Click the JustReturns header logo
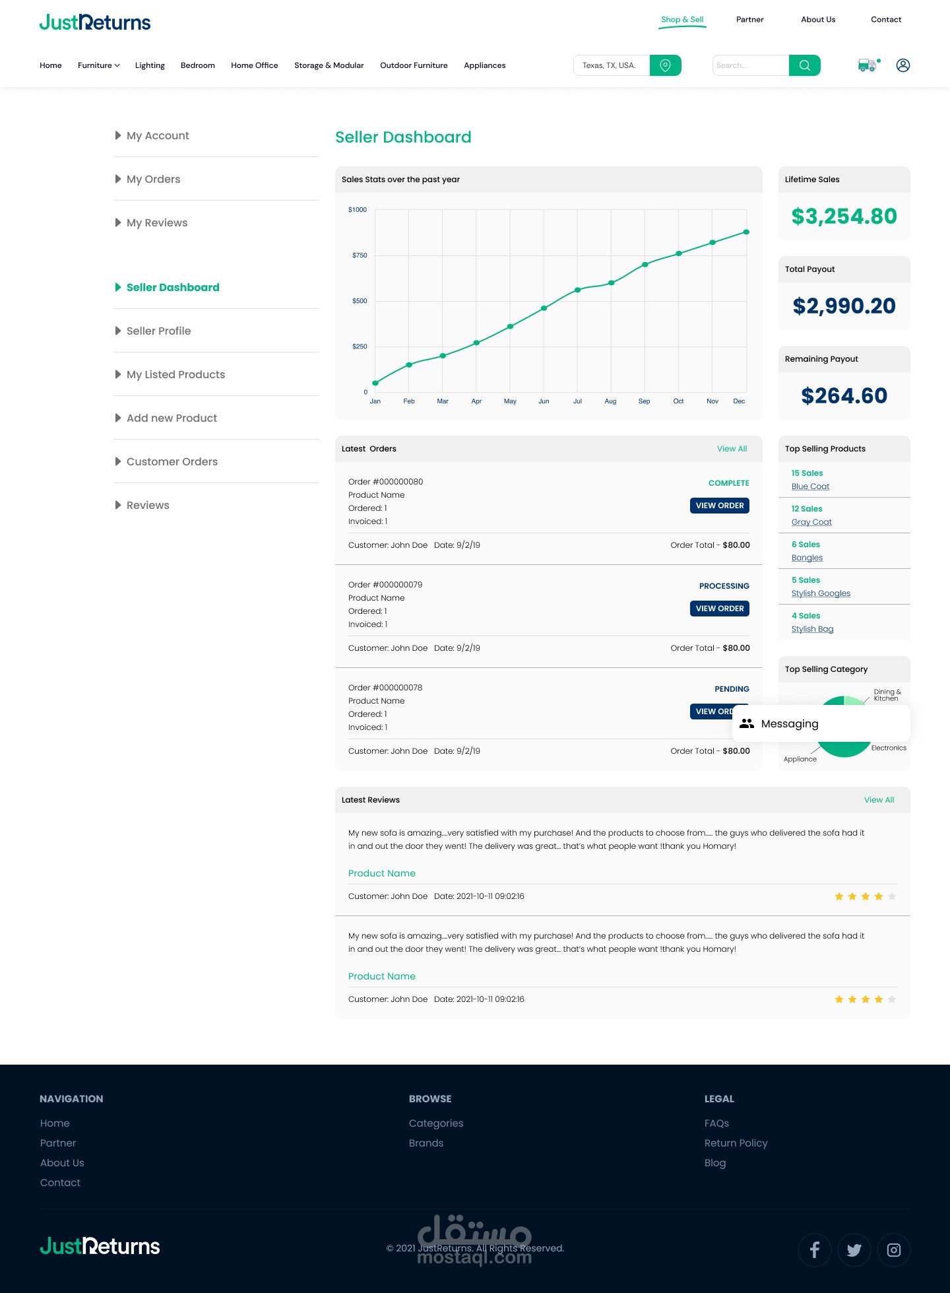Screen dimensions: 950x1293 point(95,23)
